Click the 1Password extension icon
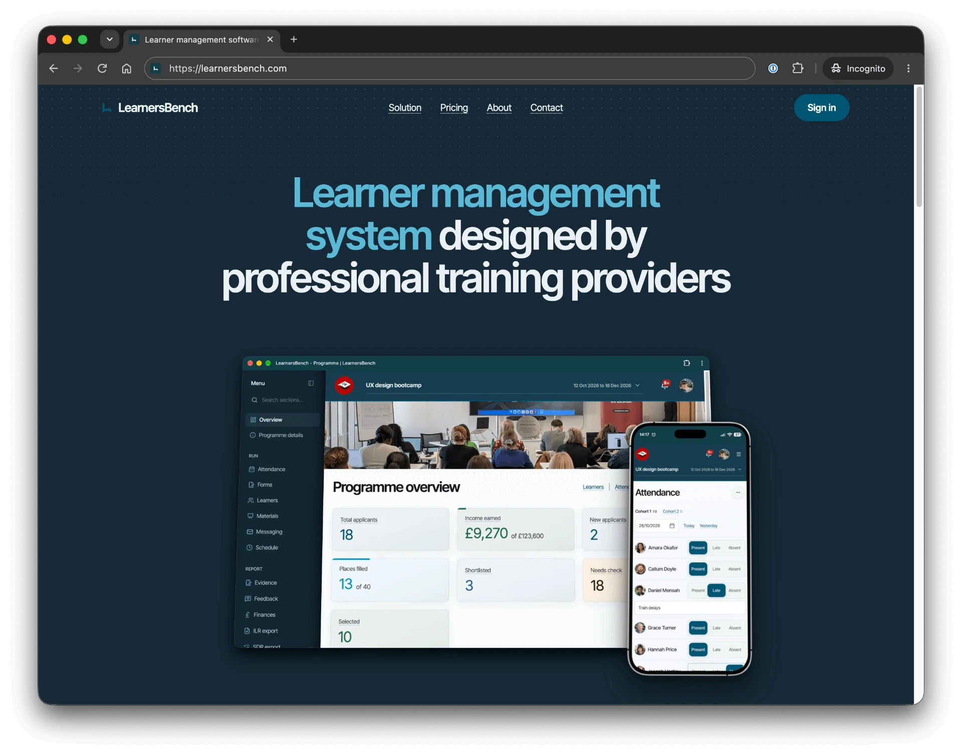This screenshot has width=962, height=755. pyautogui.click(x=773, y=68)
